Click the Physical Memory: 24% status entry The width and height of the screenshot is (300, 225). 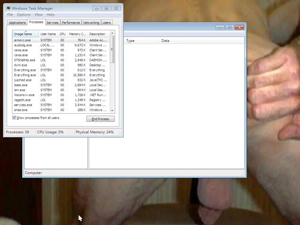point(95,132)
